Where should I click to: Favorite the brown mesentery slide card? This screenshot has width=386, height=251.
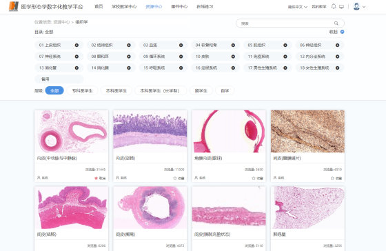(x=336, y=178)
